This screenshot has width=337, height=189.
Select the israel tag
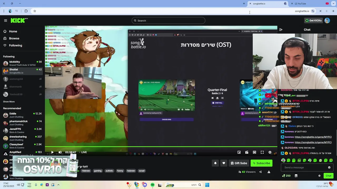(x=142, y=171)
